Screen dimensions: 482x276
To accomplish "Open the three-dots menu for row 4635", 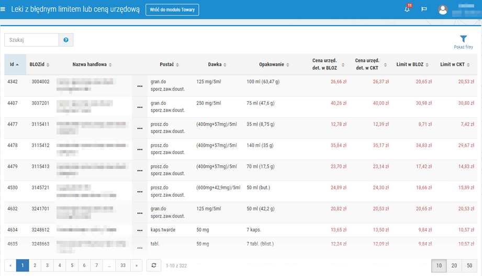I will click(140, 248).
